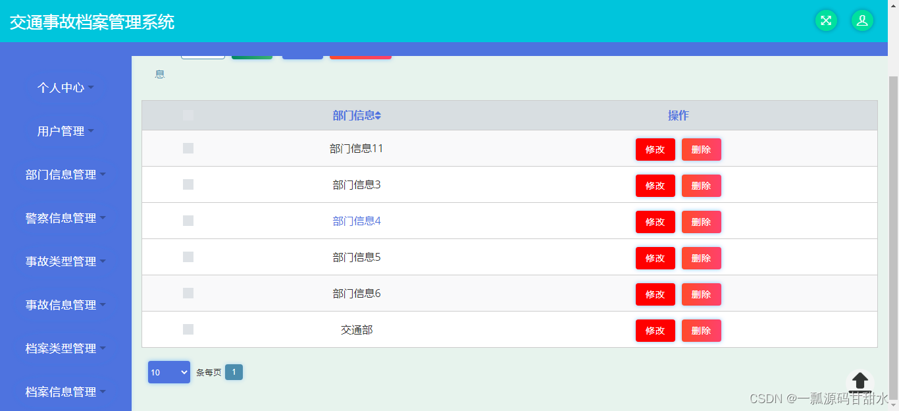Image resolution: width=899 pixels, height=411 pixels.
Task: Go to page 1 in pagination
Action: tap(234, 372)
